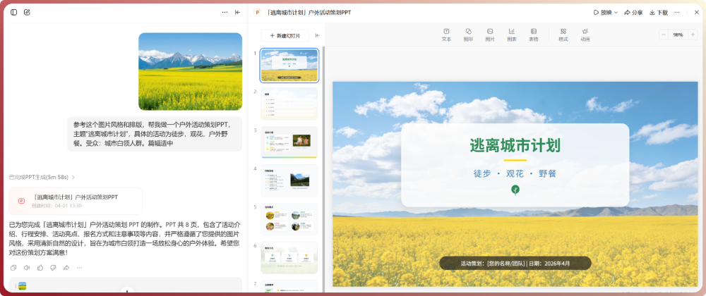Expand 已完成PPT生成 details chevron
The image size is (706, 296).
[73, 178]
